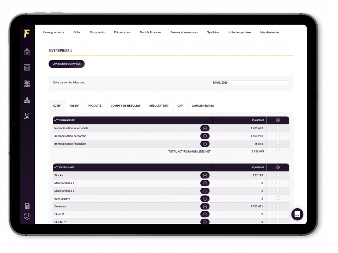Image resolution: width=338 pixels, height=253 pixels.
Task: Remove Marchandises X row with minus button
Action: [x=205, y=183]
